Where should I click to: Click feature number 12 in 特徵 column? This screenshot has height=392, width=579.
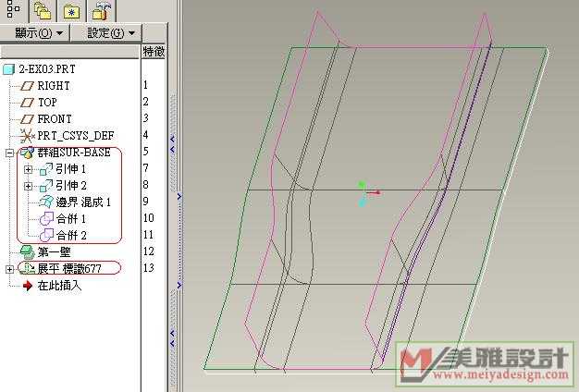(148, 251)
